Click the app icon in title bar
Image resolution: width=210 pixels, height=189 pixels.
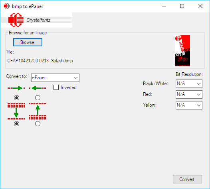[6, 6]
